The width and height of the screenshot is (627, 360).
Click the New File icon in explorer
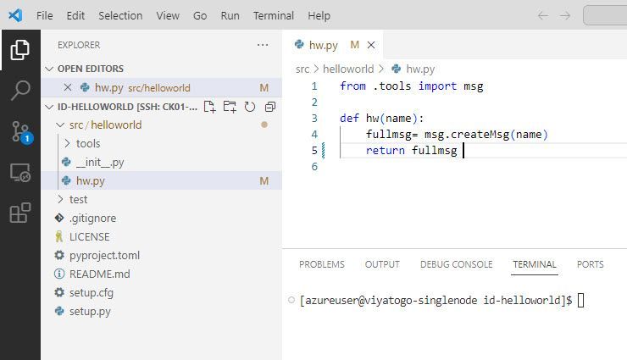coord(209,107)
